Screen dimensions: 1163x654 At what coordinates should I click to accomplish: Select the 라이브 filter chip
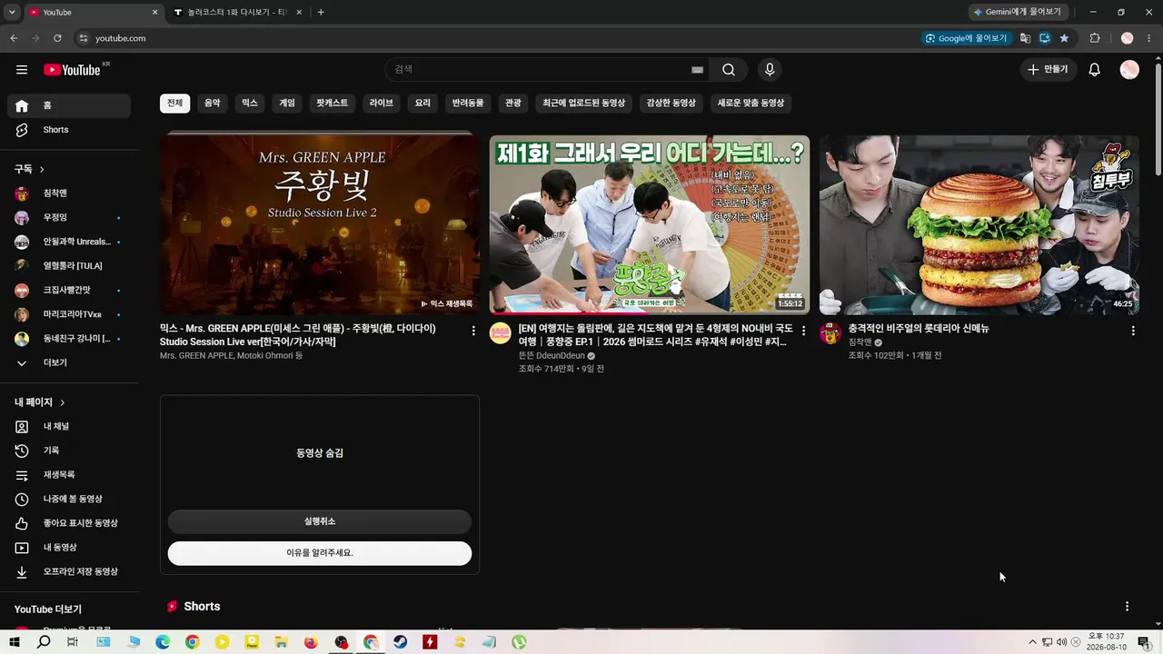pos(382,104)
